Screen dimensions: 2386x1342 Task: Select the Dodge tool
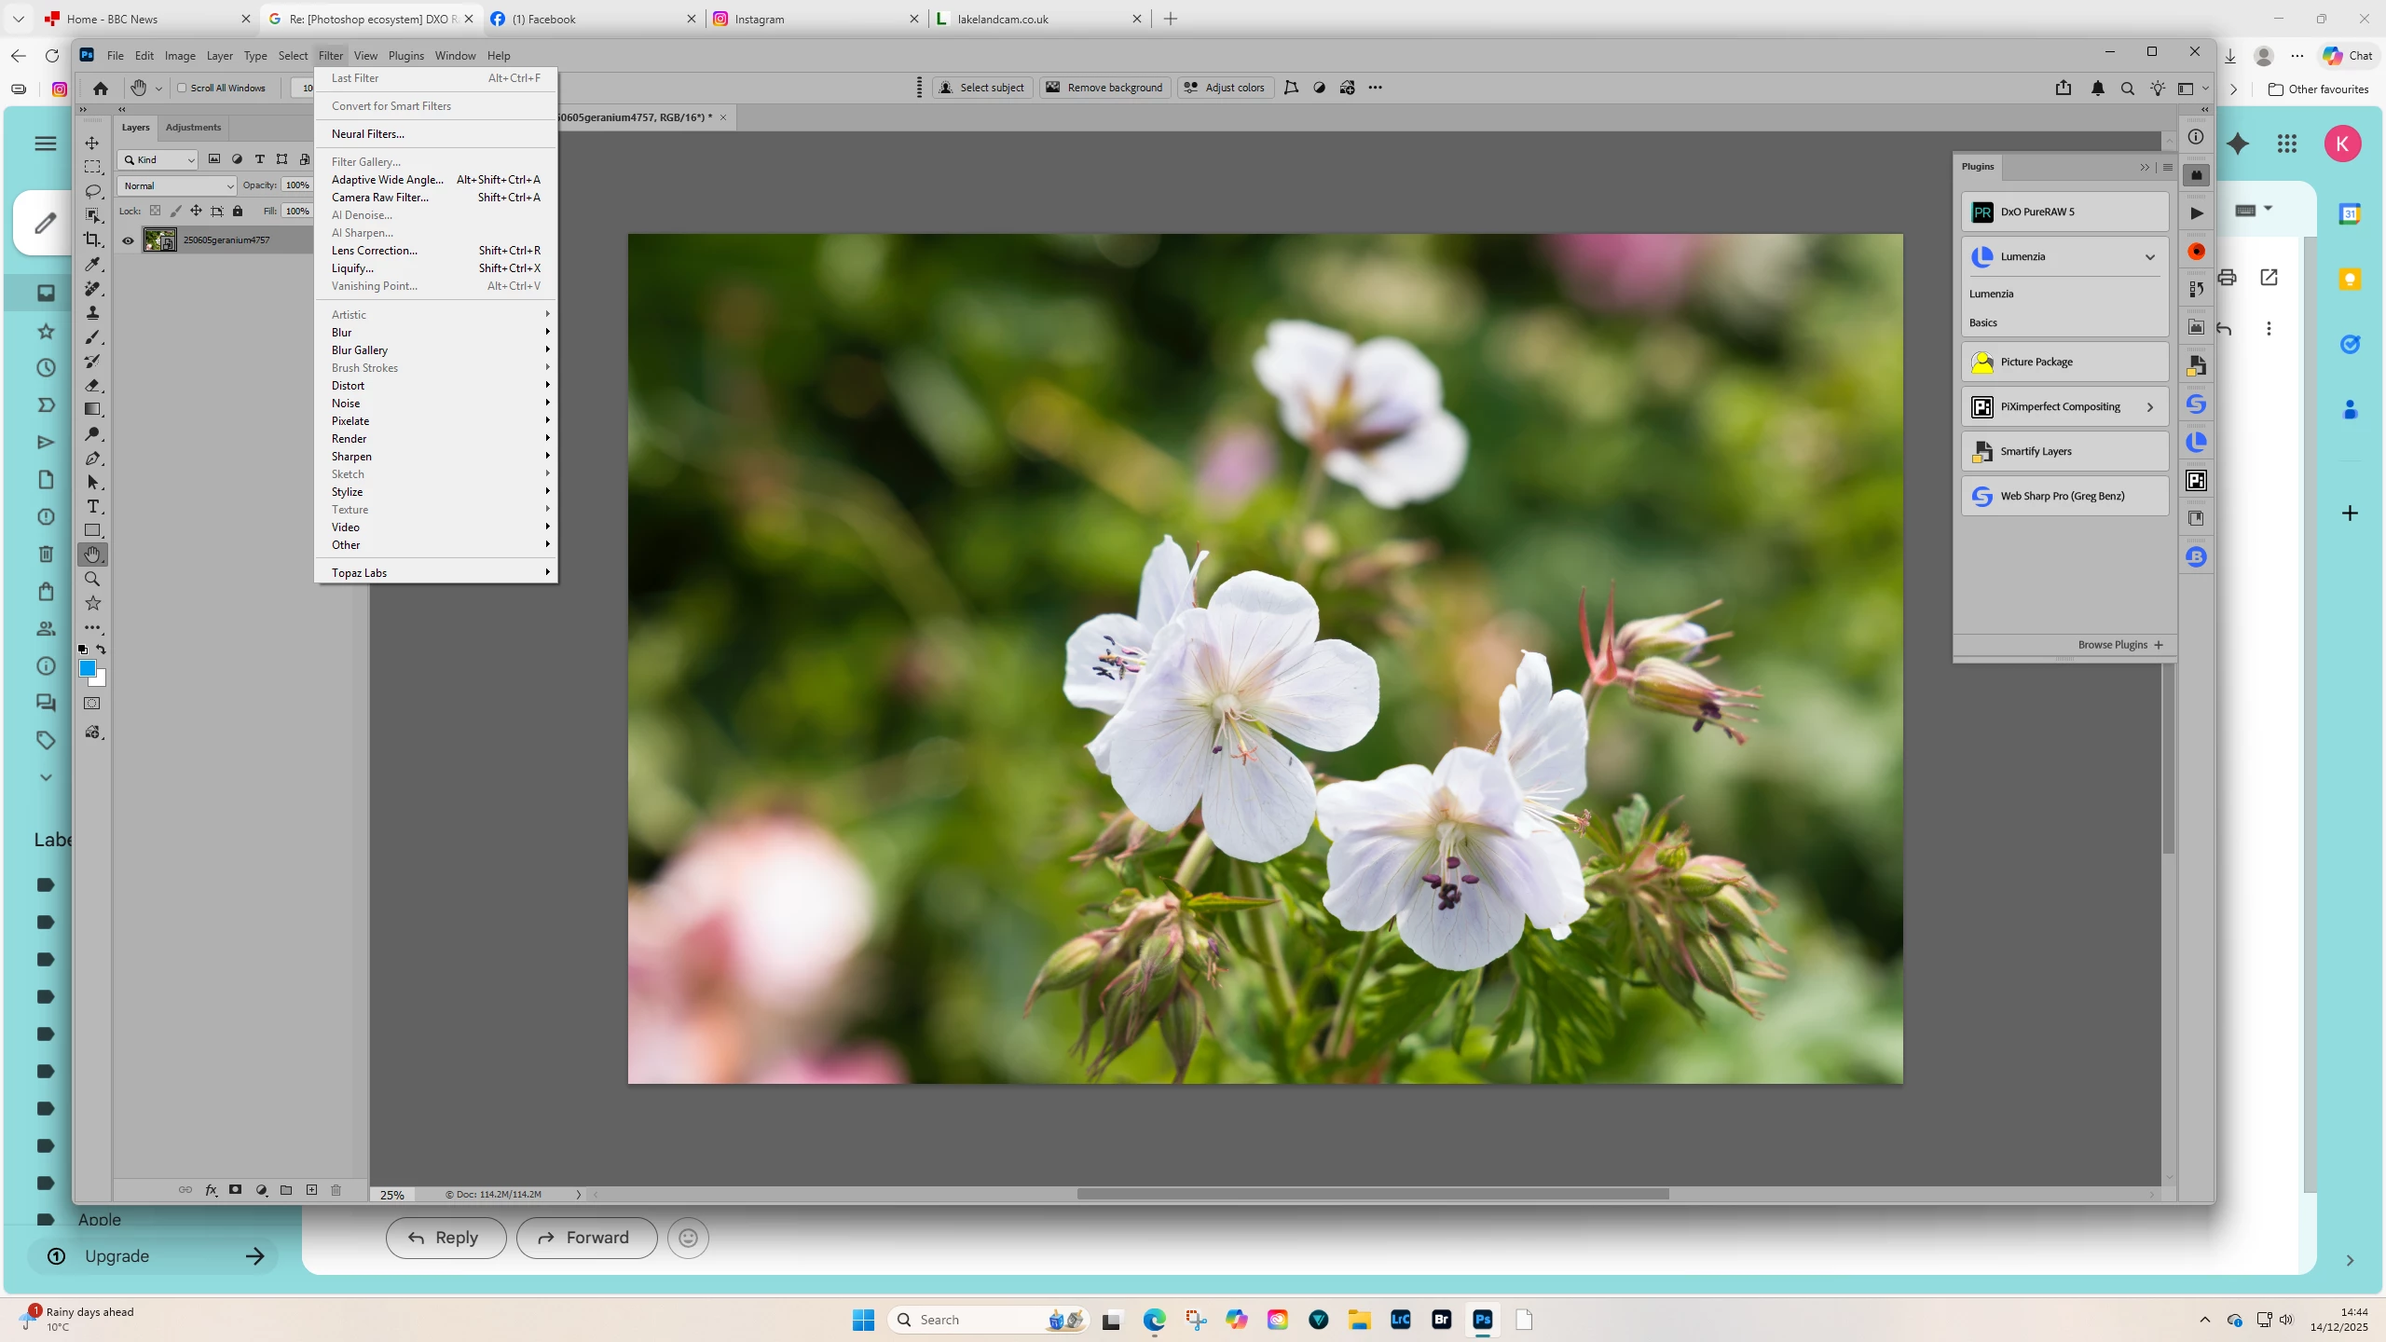(92, 434)
